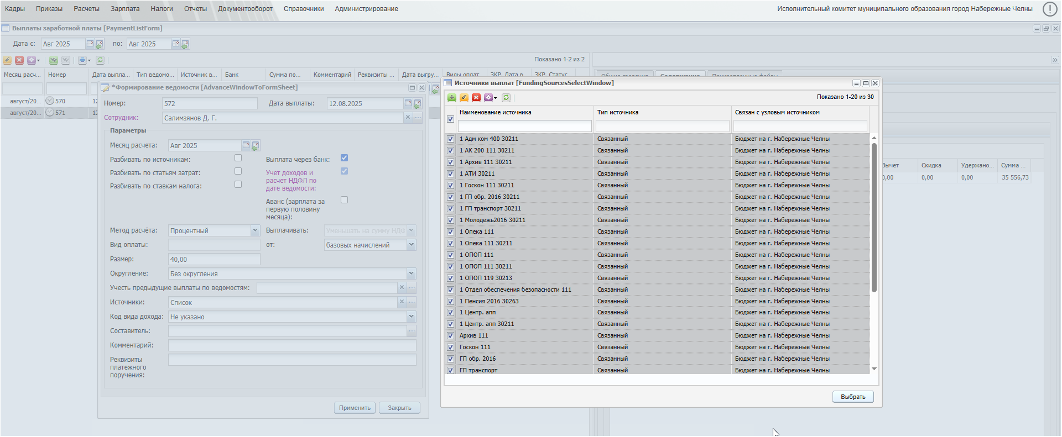
Task: Open Зарплата menu
Action: (x=125, y=9)
